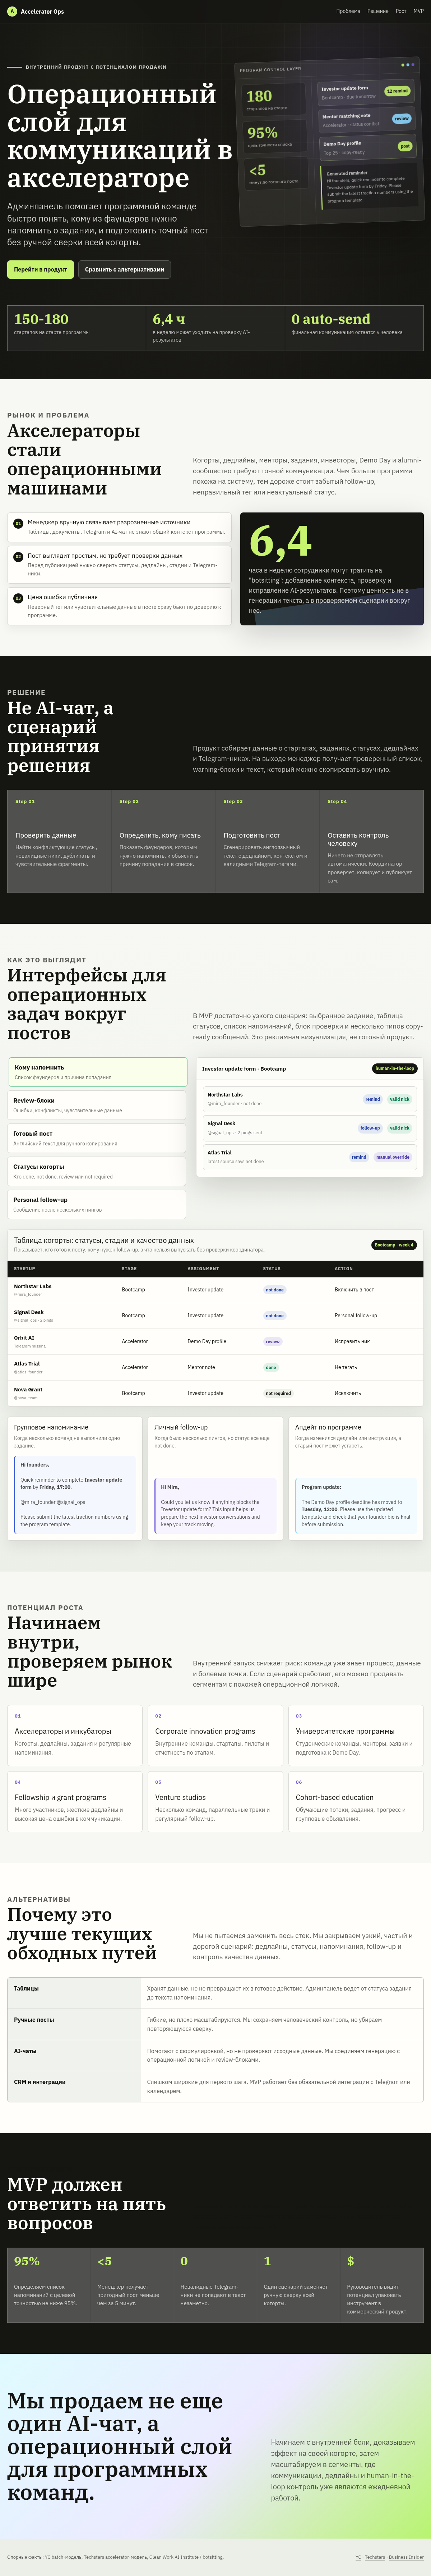The height and width of the screenshot is (2576, 431).
Task: Select Step 04 Оставить контроль человеку card
Action: point(371,841)
